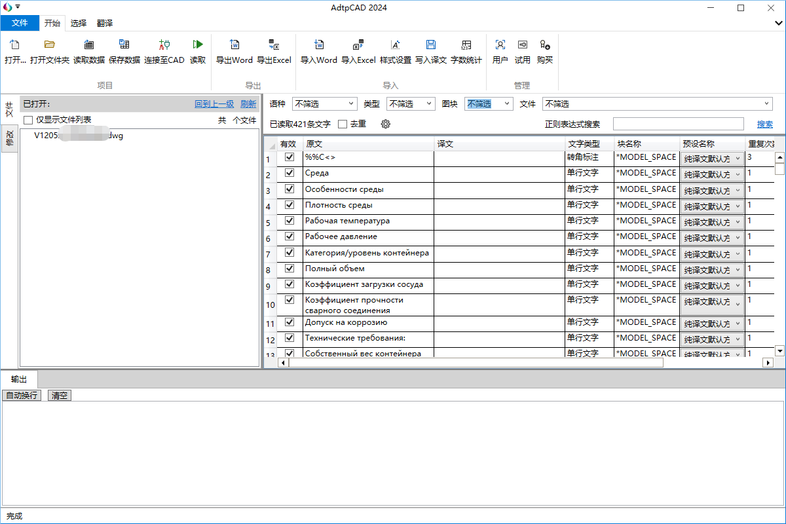Click the 正则表达式搜索 search input field

pos(678,124)
